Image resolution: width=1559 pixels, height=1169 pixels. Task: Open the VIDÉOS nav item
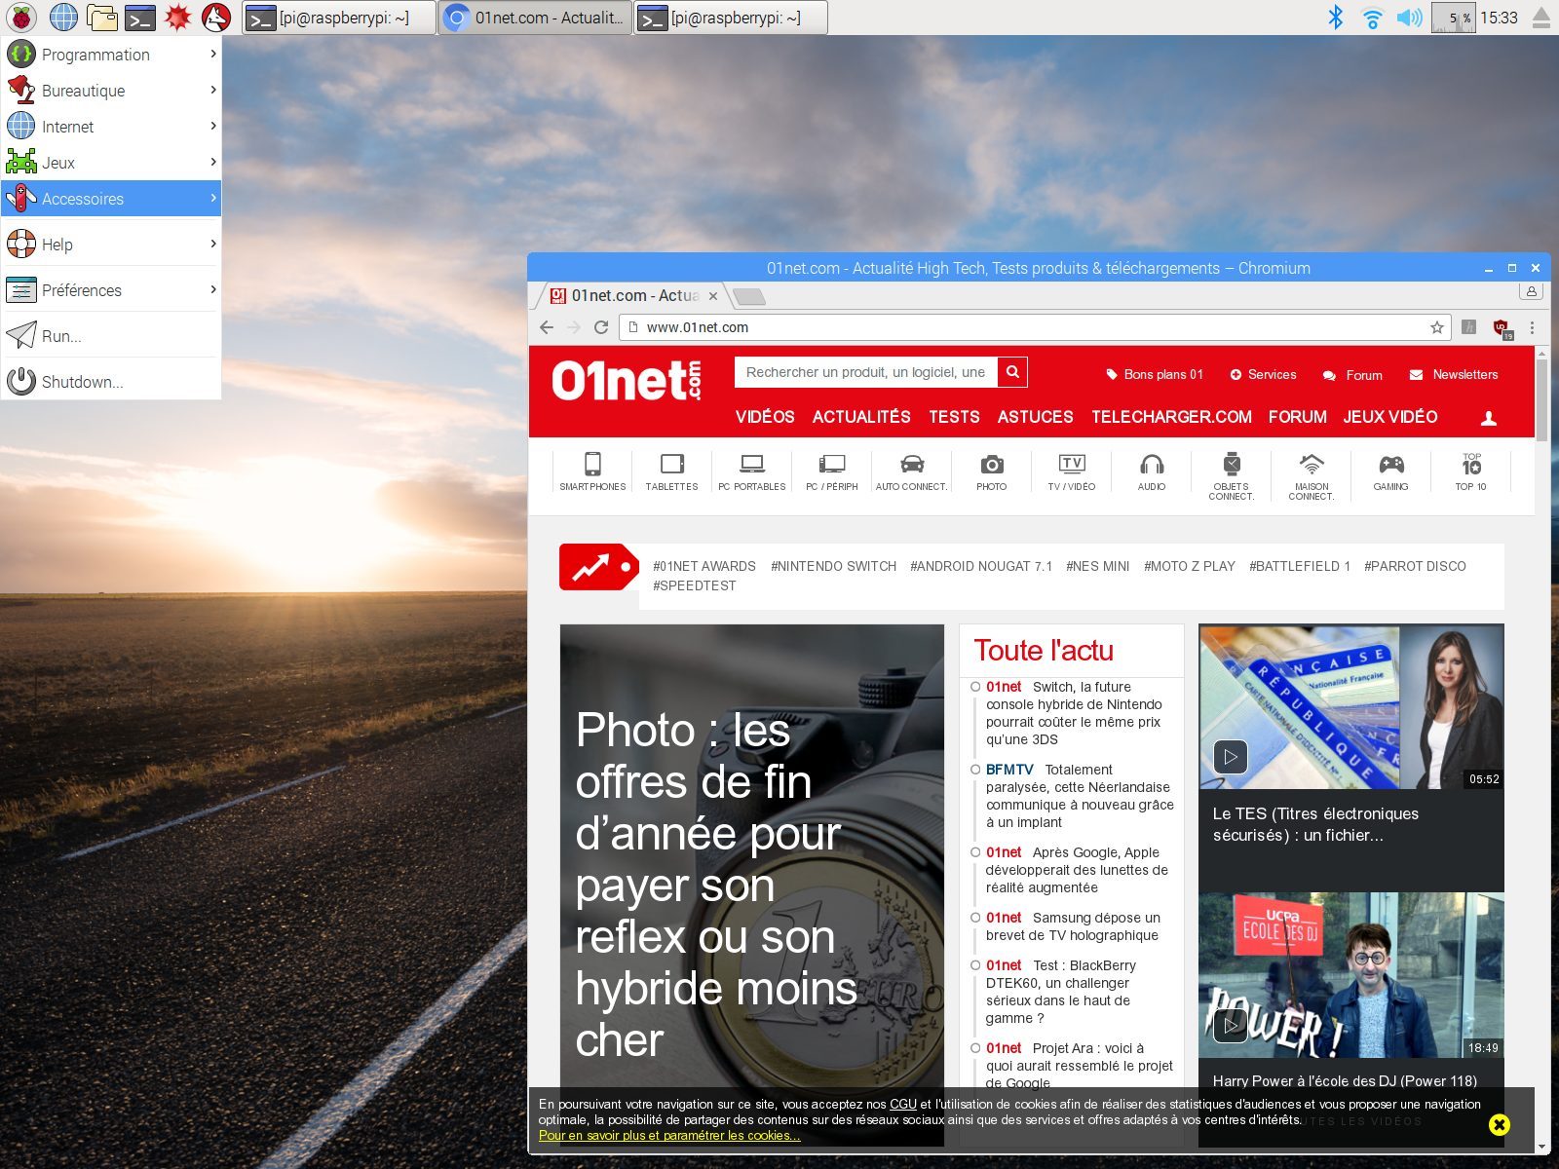765,417
